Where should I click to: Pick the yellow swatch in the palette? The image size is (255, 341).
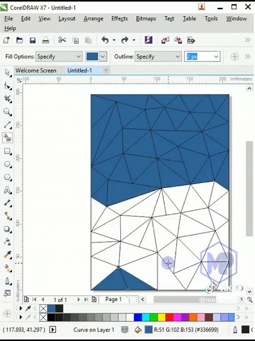tap(161, 318)
